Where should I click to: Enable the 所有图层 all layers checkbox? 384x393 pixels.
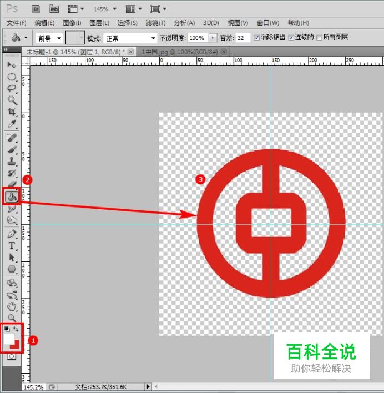tap(319, 38)
